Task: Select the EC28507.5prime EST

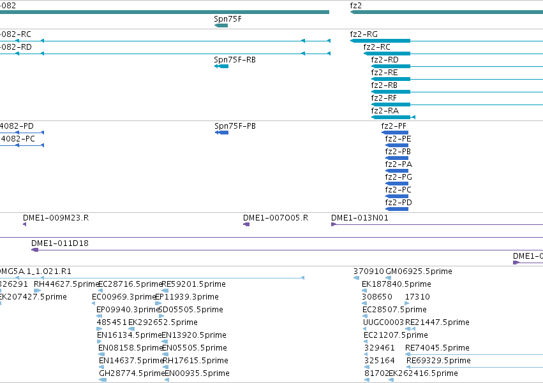Action: pyautogui.click(x=364, y=316)
